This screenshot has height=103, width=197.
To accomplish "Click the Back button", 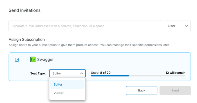I will 142,90.
